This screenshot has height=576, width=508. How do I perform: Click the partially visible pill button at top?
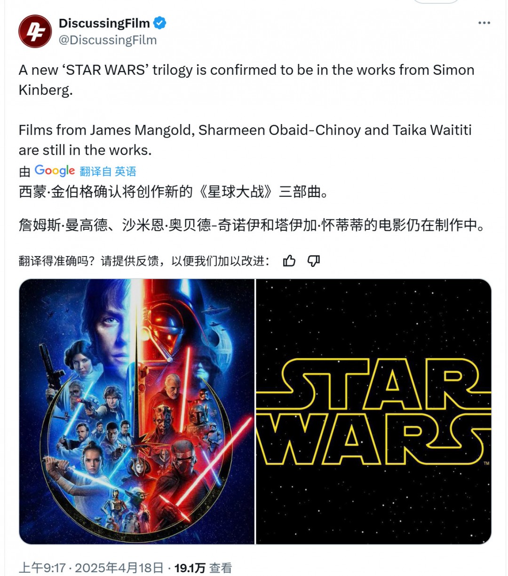tap(436, 1)
